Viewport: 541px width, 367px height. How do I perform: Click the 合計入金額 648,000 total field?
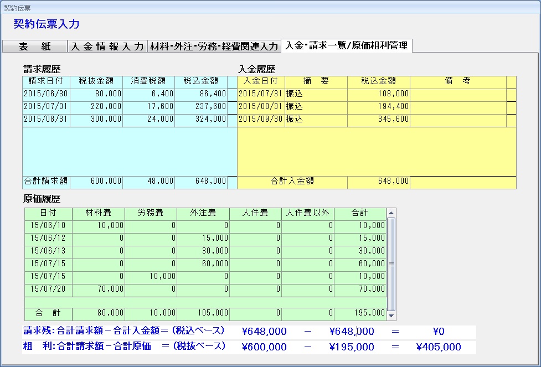click(378, 181)
